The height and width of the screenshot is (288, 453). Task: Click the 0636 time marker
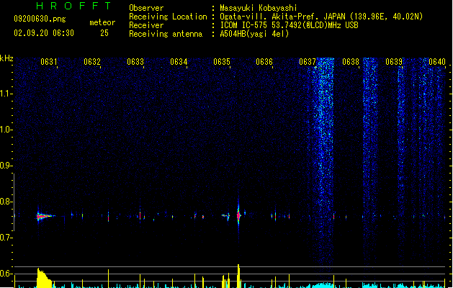[264, 62]
